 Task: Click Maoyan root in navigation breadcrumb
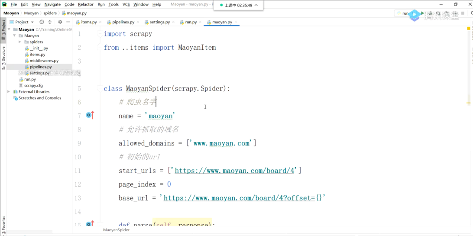coord(11,13)
